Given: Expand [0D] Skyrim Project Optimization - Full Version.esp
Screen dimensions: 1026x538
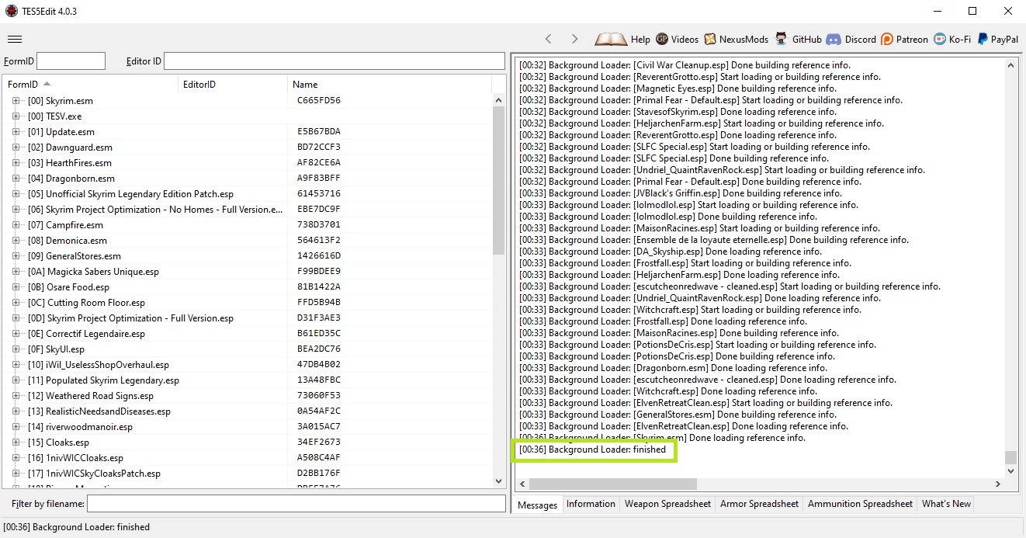Looking at the screenshot, I should click(16, 318).
